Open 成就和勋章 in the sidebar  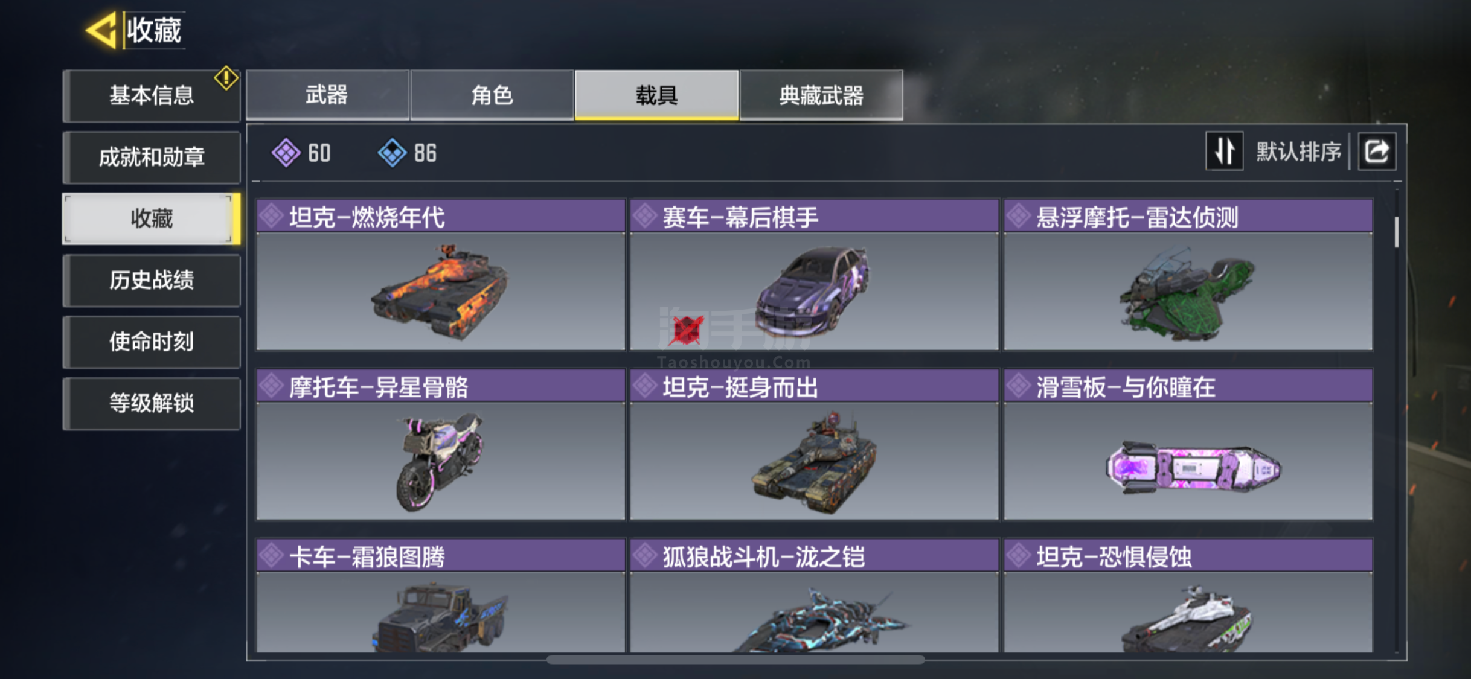(152, 158)
